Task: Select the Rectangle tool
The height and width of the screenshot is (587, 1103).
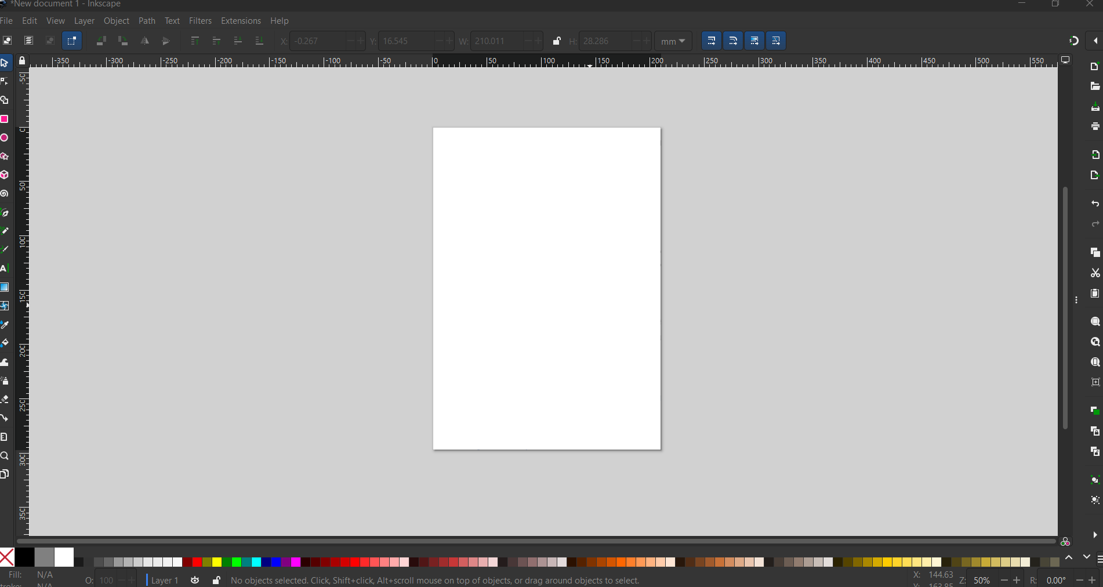Action: tap(5, 119)
